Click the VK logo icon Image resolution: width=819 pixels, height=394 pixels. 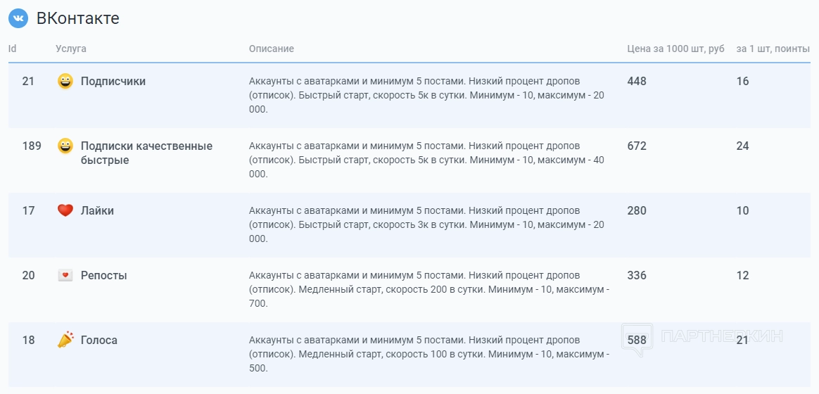tap(18, 18)
